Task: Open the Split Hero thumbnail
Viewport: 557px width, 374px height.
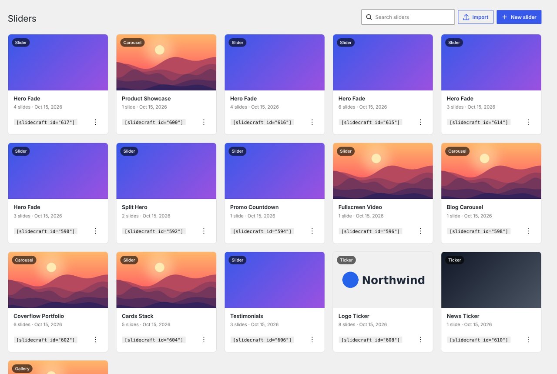Action: tap(166, 171)
